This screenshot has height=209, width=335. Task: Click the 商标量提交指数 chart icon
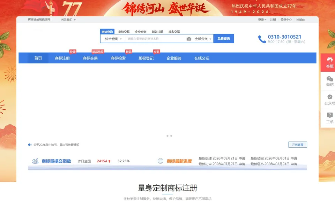(35, 161)
